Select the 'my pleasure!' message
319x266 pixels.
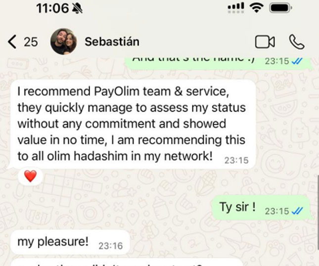pyautogui.click(x=70, y=242)
